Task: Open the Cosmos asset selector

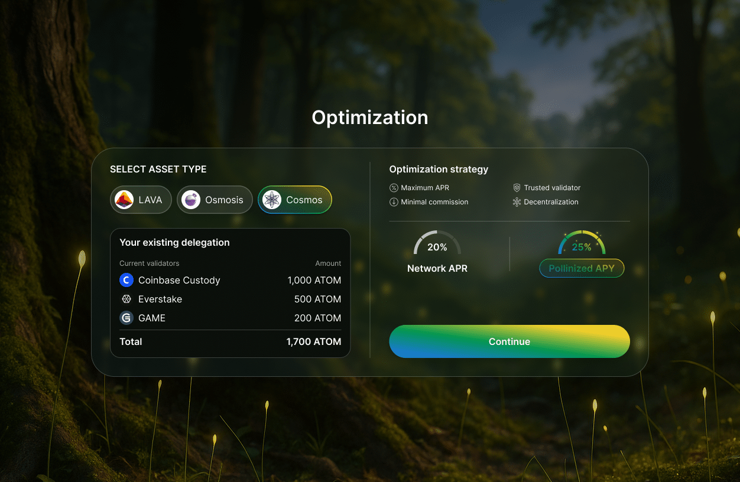Action: 295,200
